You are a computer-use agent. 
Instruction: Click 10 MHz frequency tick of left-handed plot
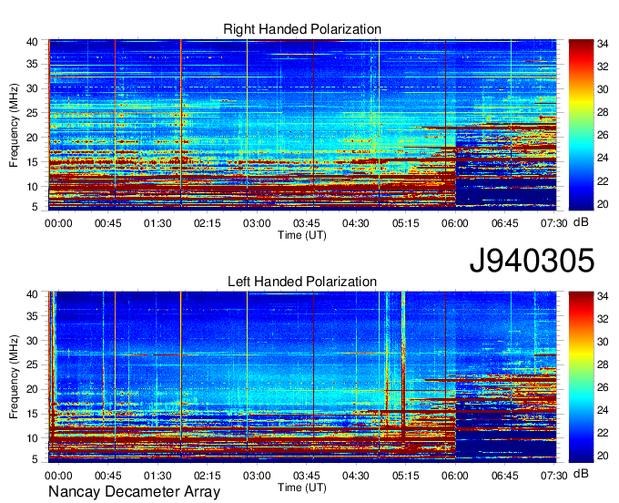[x=32, y=438]
